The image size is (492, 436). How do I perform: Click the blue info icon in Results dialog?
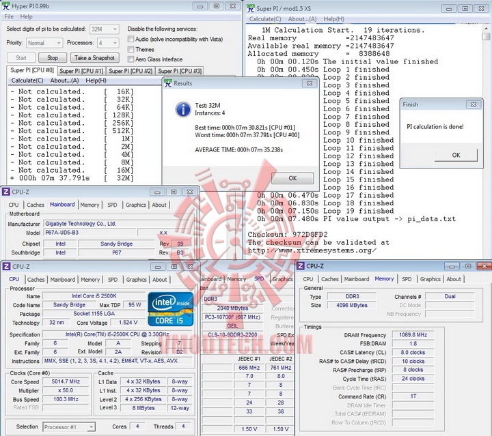click(x=183, y=110)
